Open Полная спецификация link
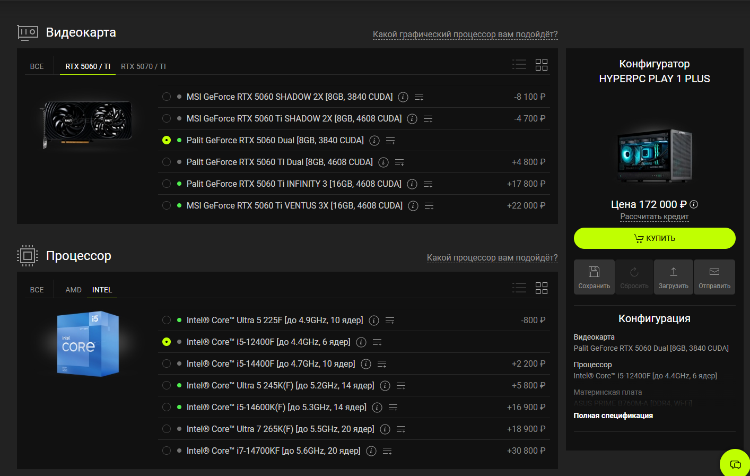Viewport: 750px width, 476px height. pos(613,416)
